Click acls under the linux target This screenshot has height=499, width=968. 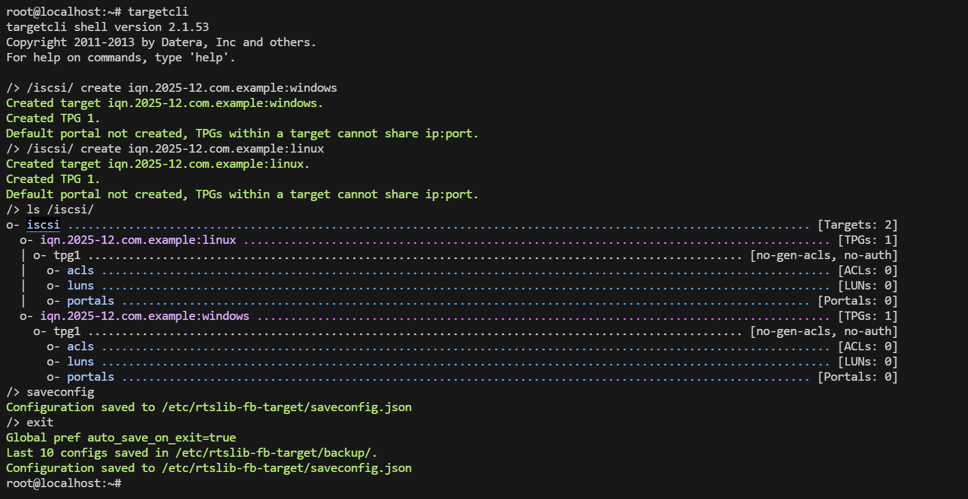click(81, 270)
